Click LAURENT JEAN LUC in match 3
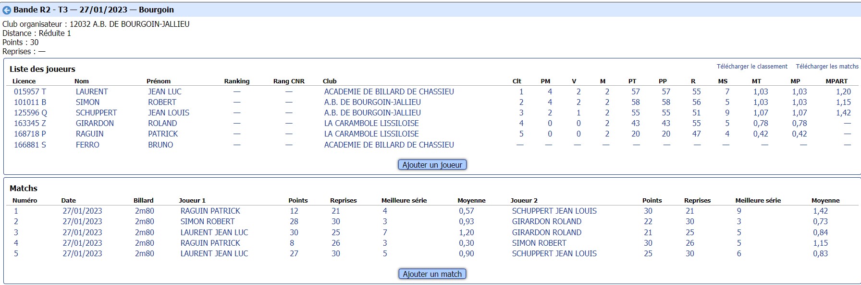The width and height of the screenshot is (861, 285). click(x=214, y=232)
